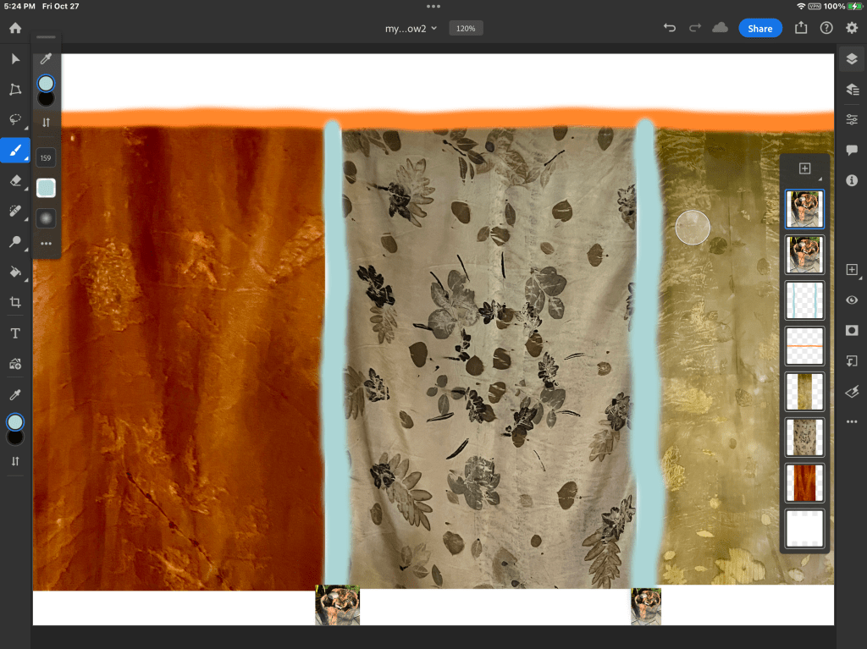Expand the Lasso tool options

coord(15,120)
